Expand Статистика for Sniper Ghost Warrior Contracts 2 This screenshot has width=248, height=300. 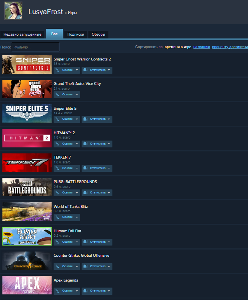tap(97, 70)
